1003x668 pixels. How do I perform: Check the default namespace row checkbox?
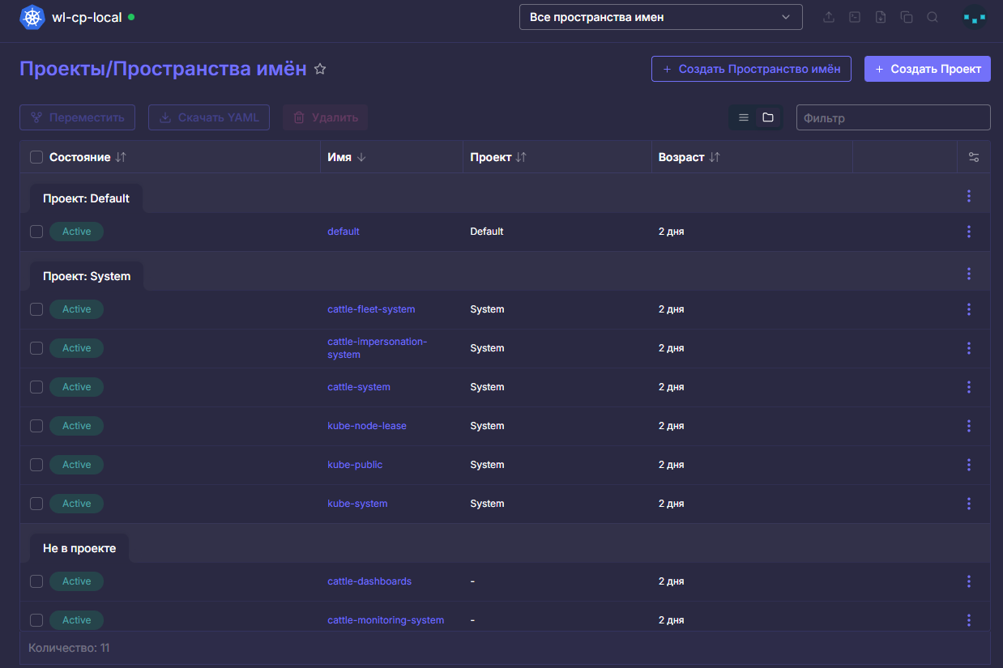(x=36, y=232)
